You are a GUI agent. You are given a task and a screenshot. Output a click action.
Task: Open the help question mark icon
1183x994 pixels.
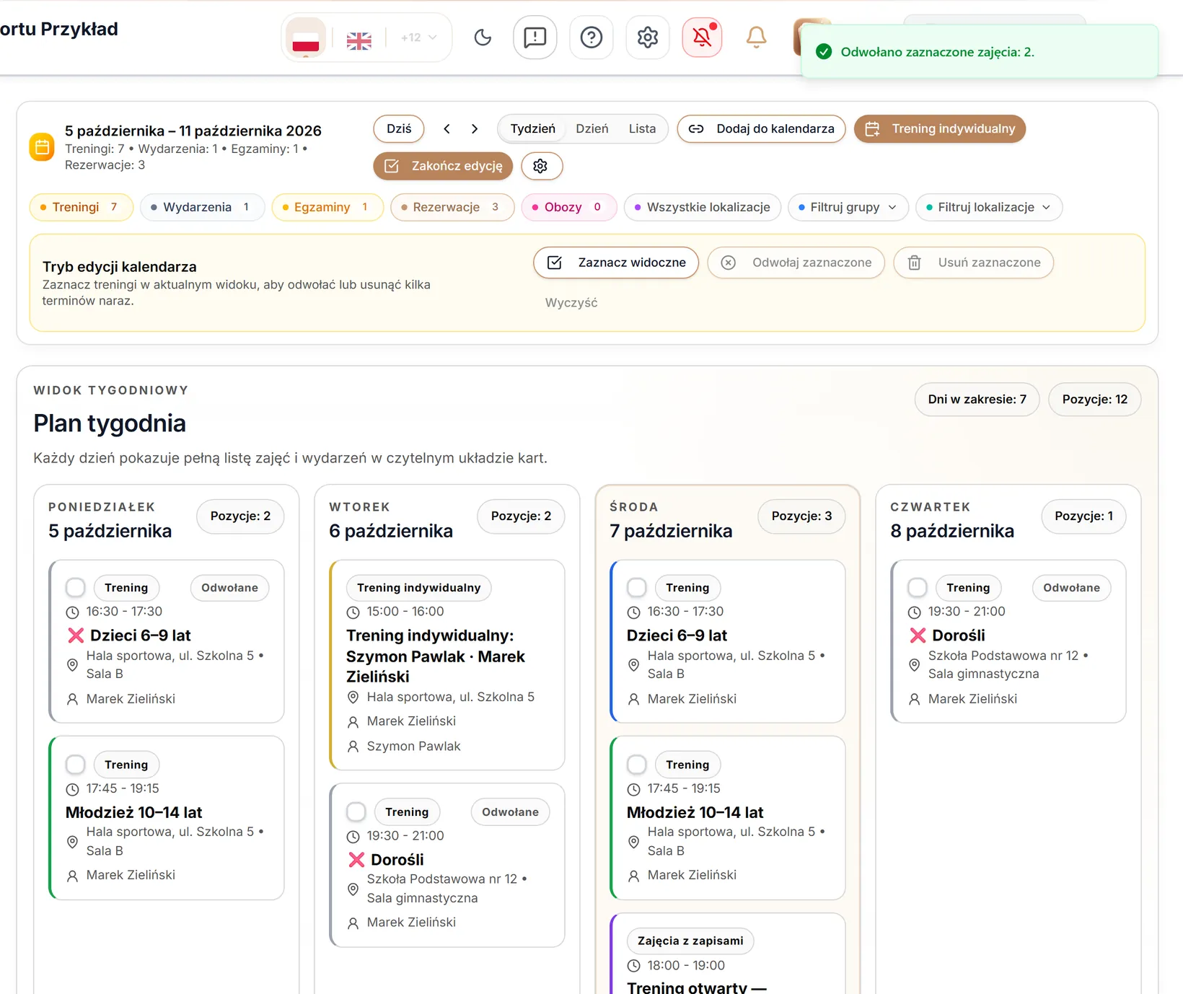(591, 37)
